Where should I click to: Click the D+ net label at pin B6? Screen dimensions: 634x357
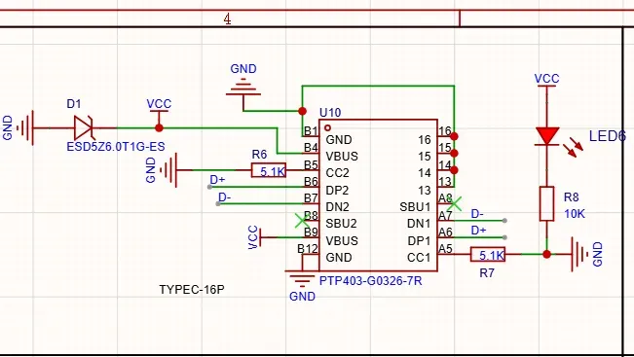tap(217, 180)
